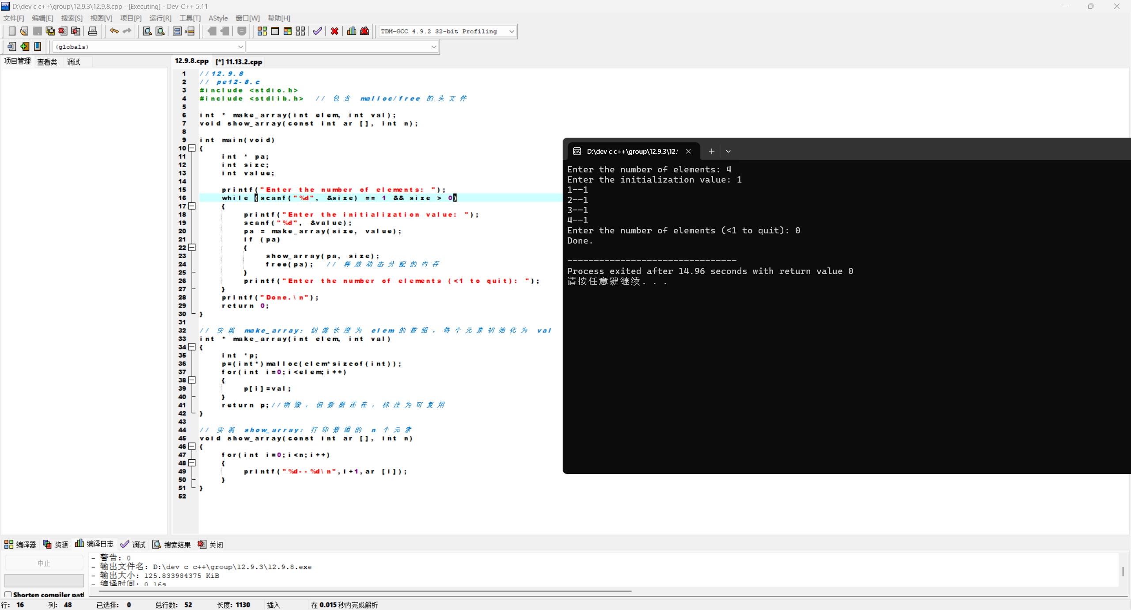Open a new console tab with plus button
1131x610 pixels.
pos(711,151)
